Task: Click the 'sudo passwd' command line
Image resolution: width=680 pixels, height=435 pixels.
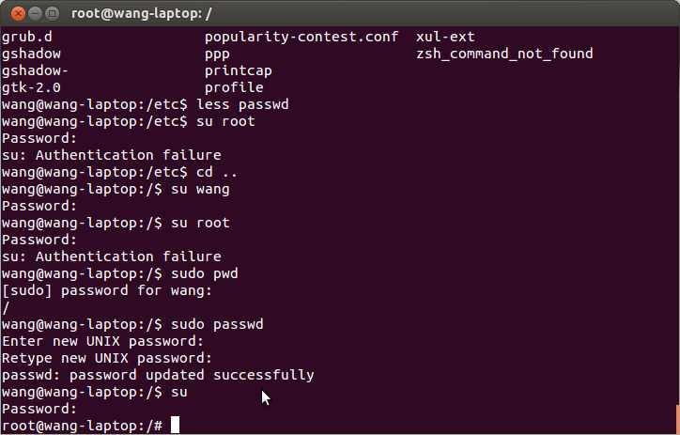Action: [132, 324]
